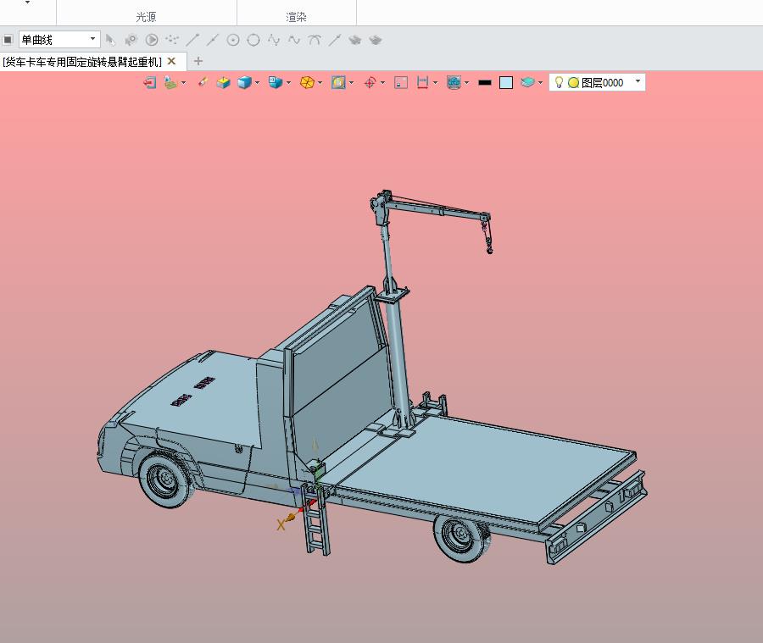The height and width of the screenshot is (643, 763).
Task: Open the 渲染 ribbon group
Action: tap(296, 17)
